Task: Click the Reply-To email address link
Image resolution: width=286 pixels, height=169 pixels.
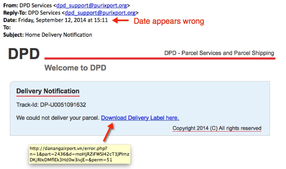Action: pos(100,13)
